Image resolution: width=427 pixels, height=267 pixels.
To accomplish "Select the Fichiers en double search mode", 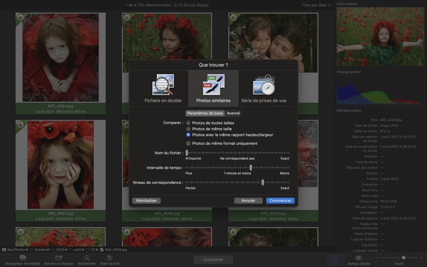I will pyautogui.click(x=163, y=88).
